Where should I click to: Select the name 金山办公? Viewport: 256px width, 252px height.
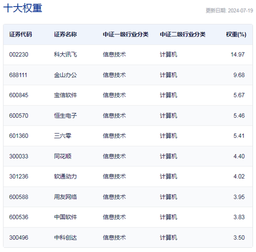click(x=66, y=75)
